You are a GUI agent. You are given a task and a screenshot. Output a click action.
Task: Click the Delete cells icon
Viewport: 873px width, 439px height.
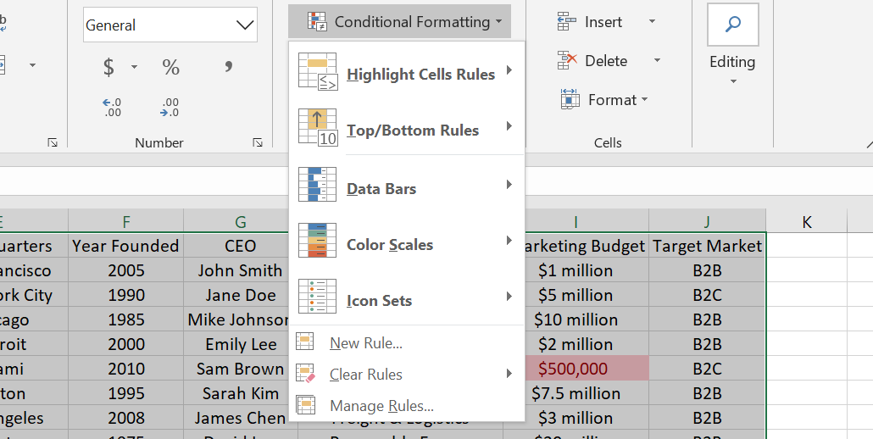pos(567,61)
